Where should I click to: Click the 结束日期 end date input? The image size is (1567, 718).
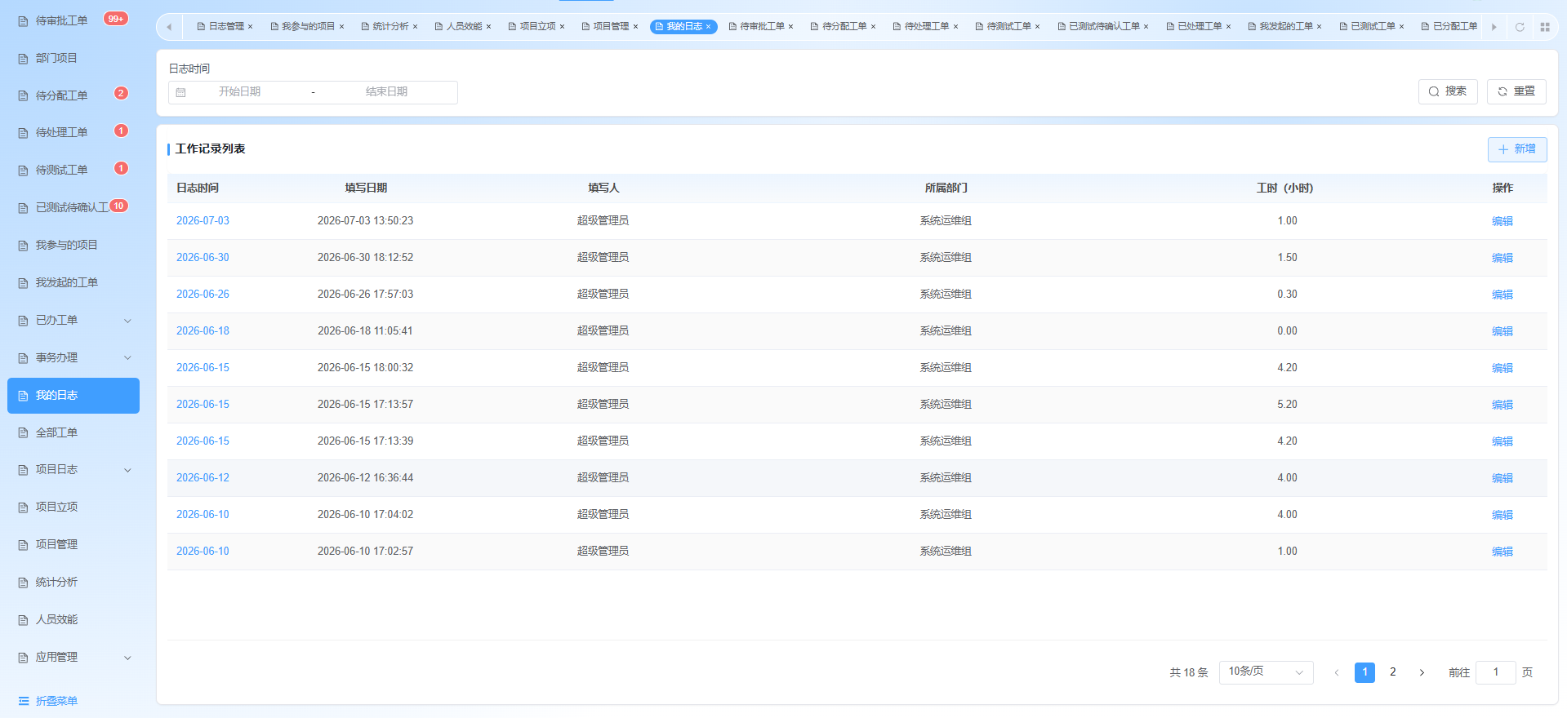(386, 92)
